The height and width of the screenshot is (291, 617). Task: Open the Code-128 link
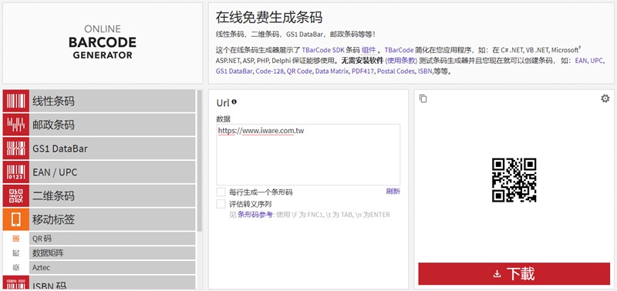click(269, 72)
